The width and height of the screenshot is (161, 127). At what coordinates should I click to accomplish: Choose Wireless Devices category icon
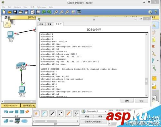[x=22, y=112]
